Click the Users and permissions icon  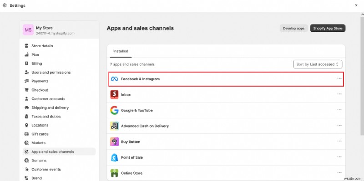pos(26,72)
